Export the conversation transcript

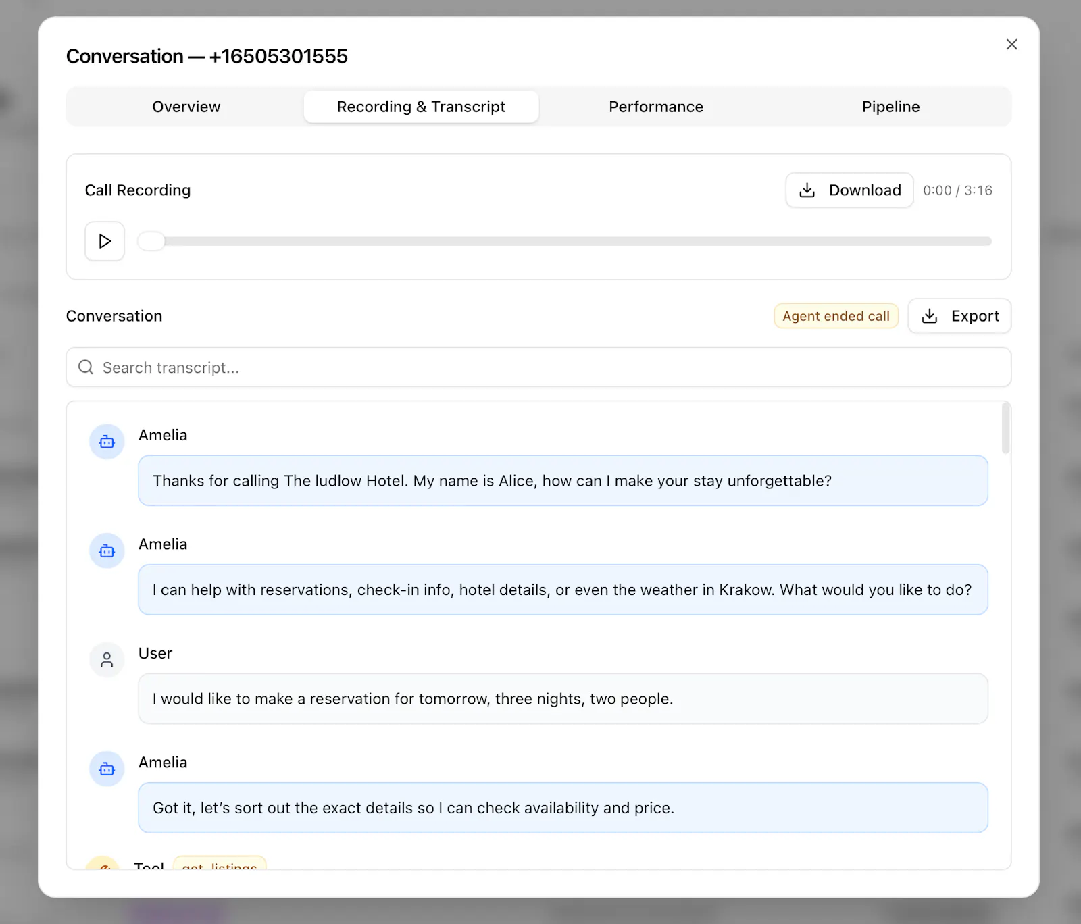[959, 316]
